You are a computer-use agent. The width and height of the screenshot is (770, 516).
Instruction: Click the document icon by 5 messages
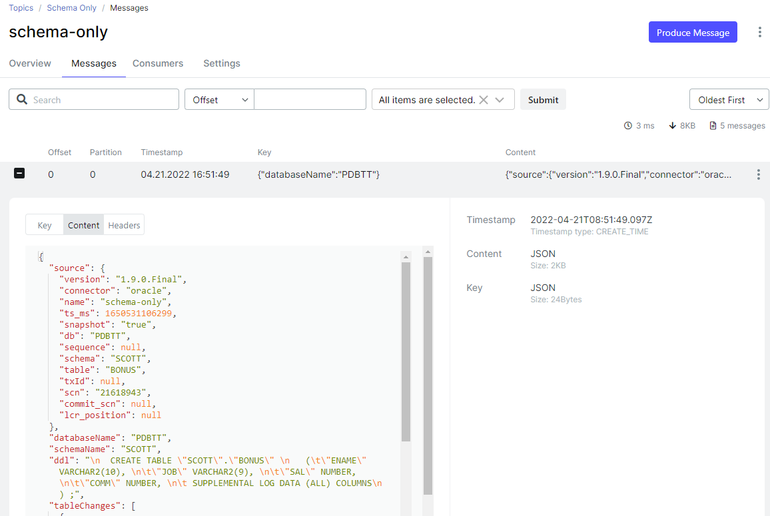(x=713, y=126)
